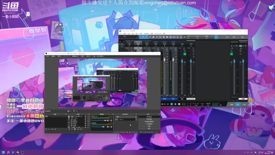Expand arrow next to blue snap button
This screenshot has height=155, width=275.
click(219, 37)
